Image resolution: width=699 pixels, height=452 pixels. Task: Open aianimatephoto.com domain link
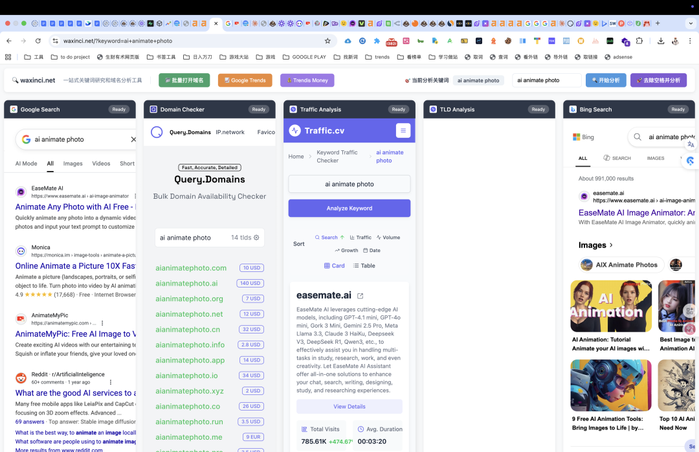tap(191, 267)
